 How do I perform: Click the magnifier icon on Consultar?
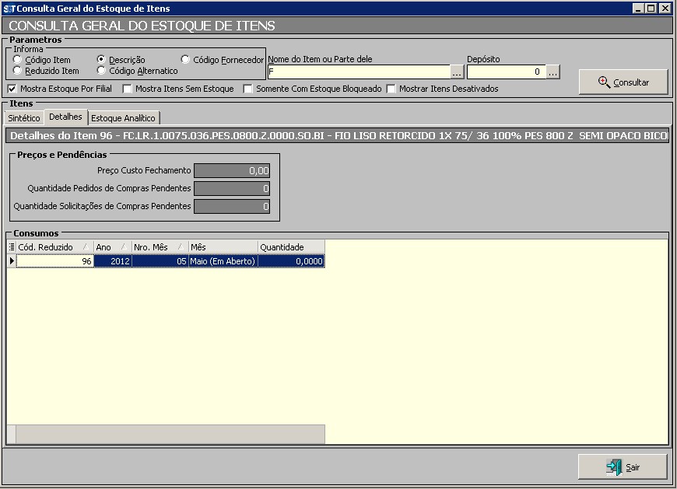click(604, 82)
